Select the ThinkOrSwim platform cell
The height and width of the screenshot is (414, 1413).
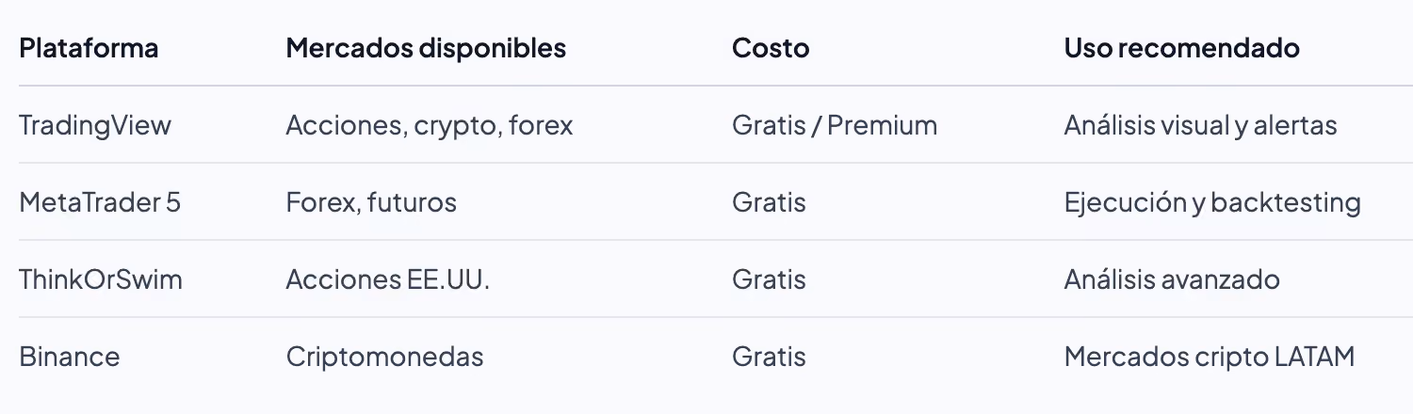click(x=101, y=279)
